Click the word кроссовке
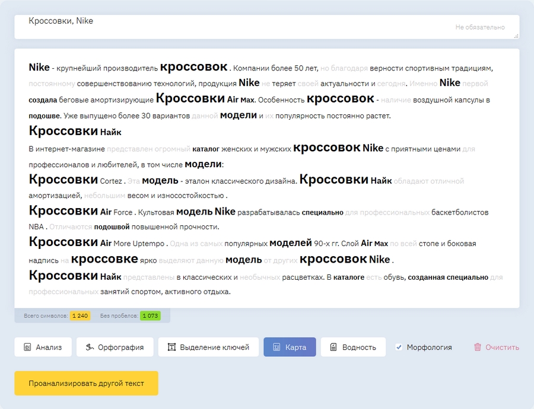 pos(104,259)
